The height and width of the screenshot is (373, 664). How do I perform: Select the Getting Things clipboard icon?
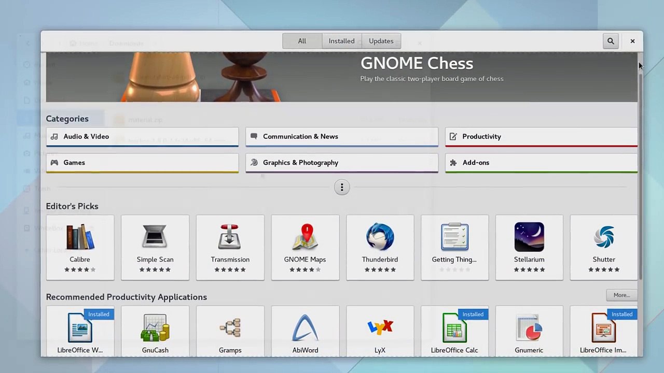(x=454, y=237)
